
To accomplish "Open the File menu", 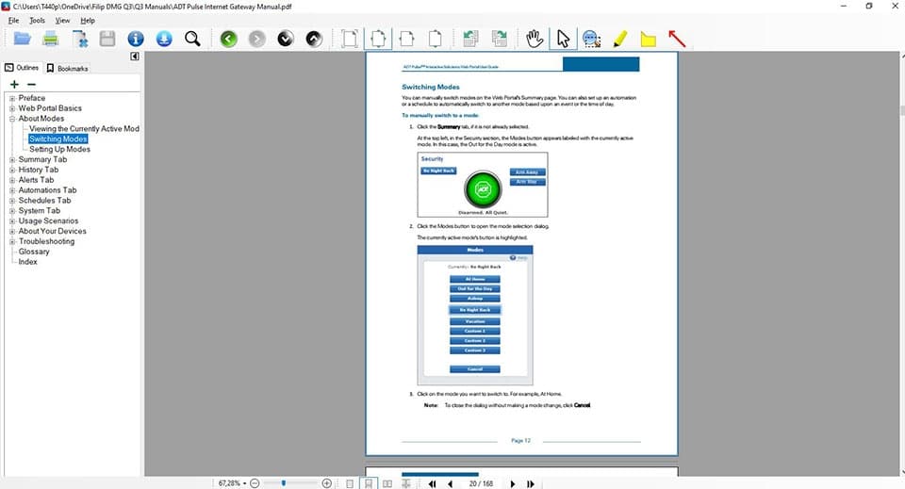I will coord(13,20).
